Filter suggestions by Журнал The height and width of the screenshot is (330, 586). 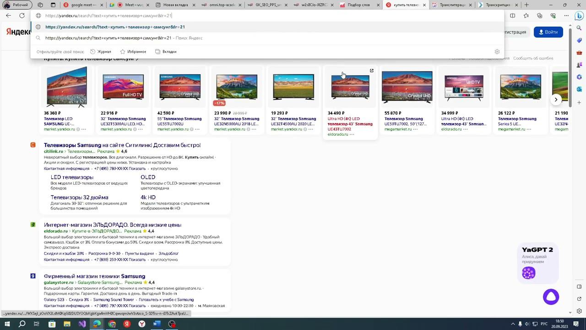pyautogui.click(x=101, y=52)
